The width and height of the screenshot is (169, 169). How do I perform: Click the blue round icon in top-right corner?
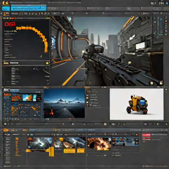pos(167,3)
